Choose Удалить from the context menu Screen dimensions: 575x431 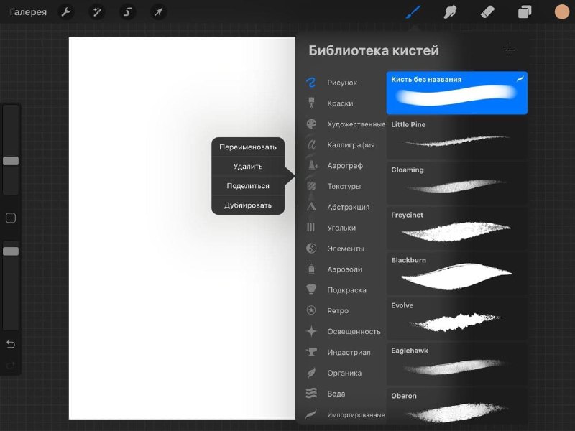pyautogui.click(x=248, y=166)
